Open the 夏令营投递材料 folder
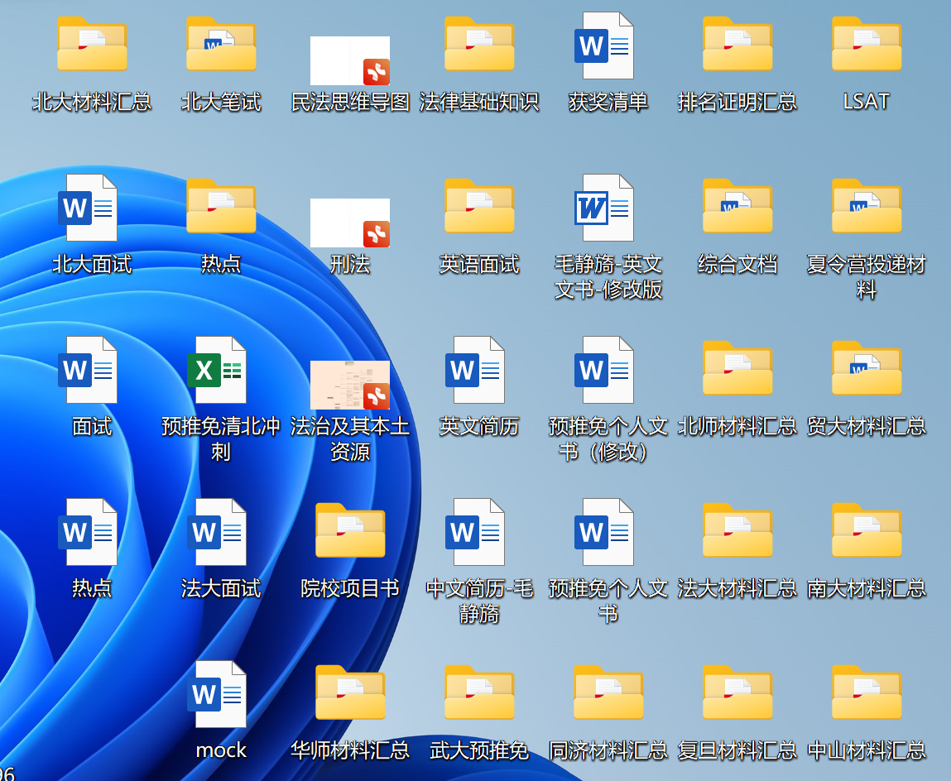 point(867,207)
